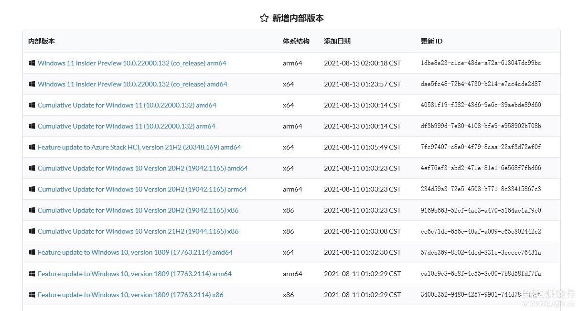This screenshot has height=311, width=579.
Task: Open Cumulative Update 21H2 (19044.1165) x86
Action: coord(138,231)
